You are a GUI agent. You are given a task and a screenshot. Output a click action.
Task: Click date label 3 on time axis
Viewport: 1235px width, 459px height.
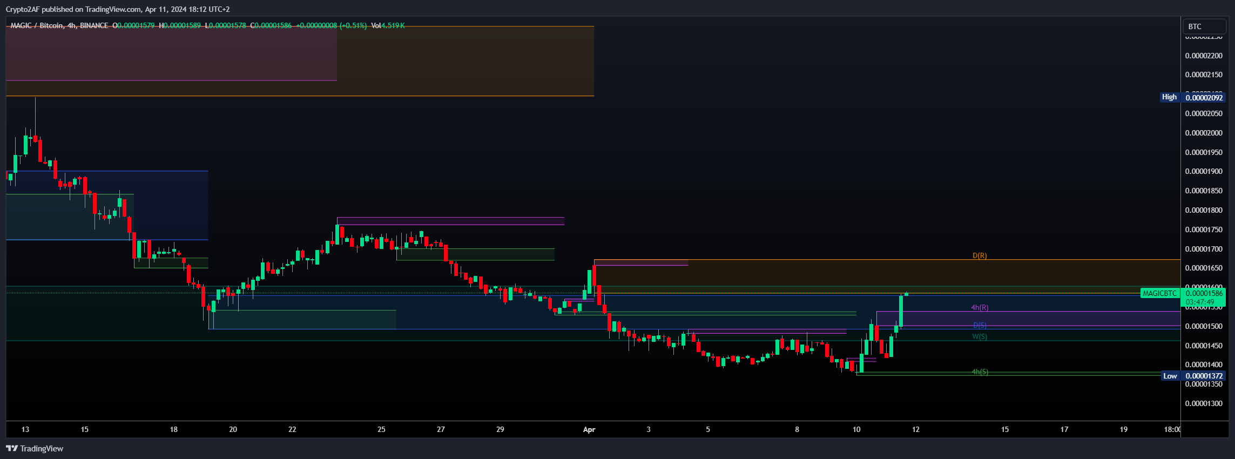(x=649, y=429)
